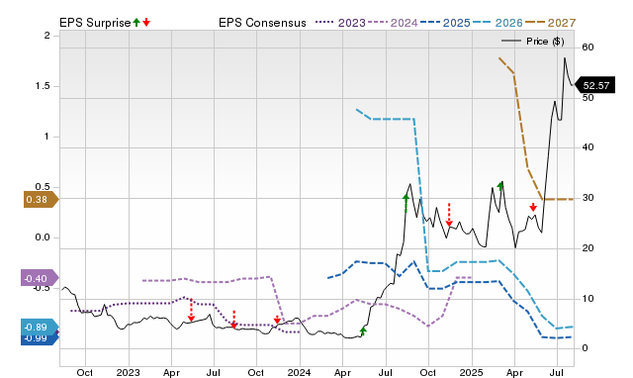Click the green up arrow in the EPS Surprise legend
This screenshot has width=633, height=378.
136,22
